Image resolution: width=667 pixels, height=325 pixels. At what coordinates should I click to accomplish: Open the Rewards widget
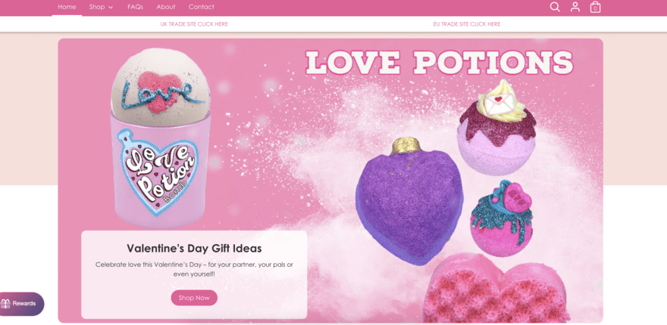[x=21, y=304]
